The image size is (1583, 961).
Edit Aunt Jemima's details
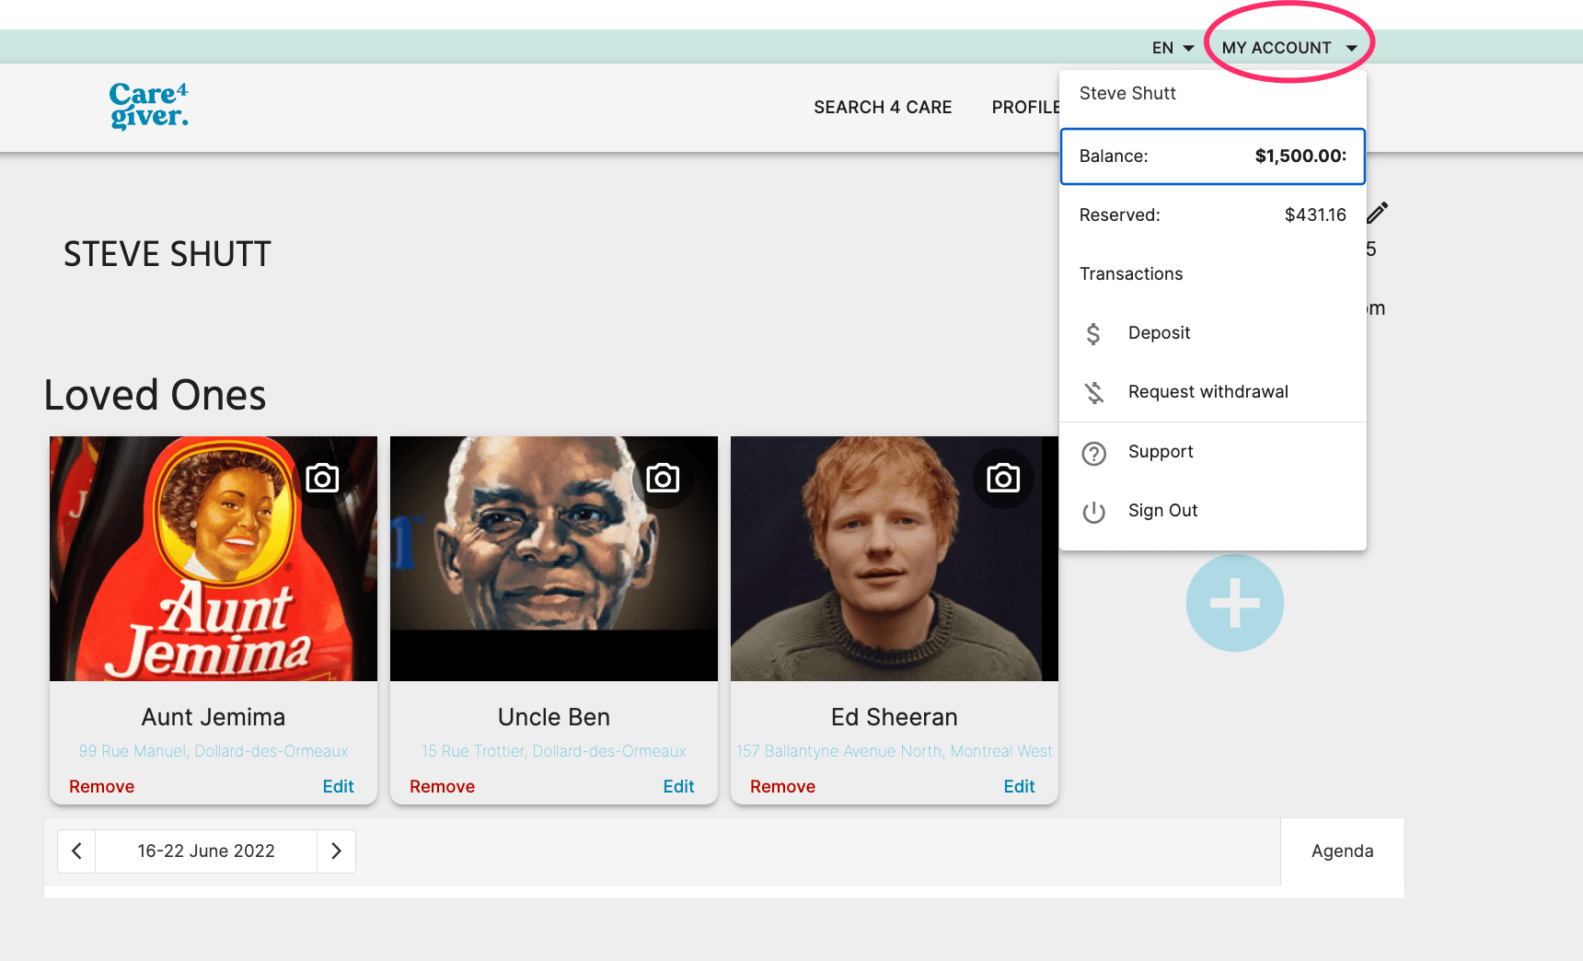point(338,787)
